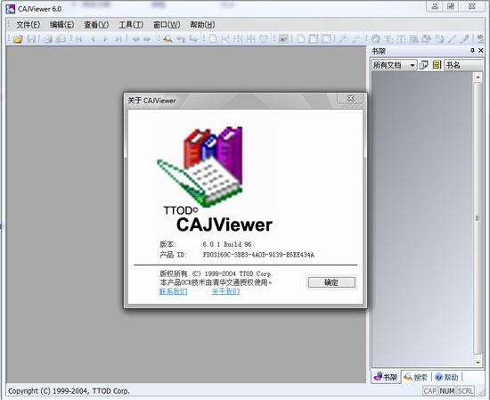The height and width of the screenshot is (400, 490).
Task: Open the 帮助(H) menu
Action: point(202,25)
